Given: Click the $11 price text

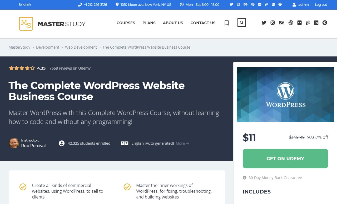Looking at the screenshot, I should tap(249, 138).
